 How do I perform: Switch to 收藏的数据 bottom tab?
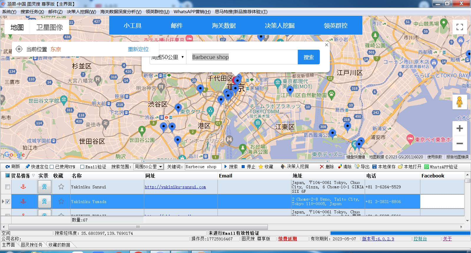[x=59, y=245]
